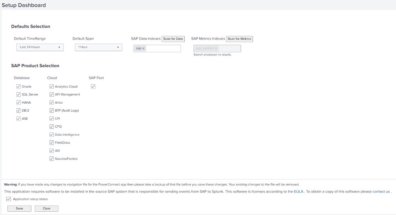This screenshot has width=396, height=215.
Task: Toggle the DB/2 checkbox
Action: pos(19,111)
